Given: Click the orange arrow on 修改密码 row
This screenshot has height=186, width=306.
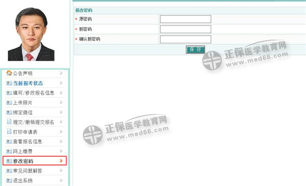Looking at the screenshot, I should point(61,161).
